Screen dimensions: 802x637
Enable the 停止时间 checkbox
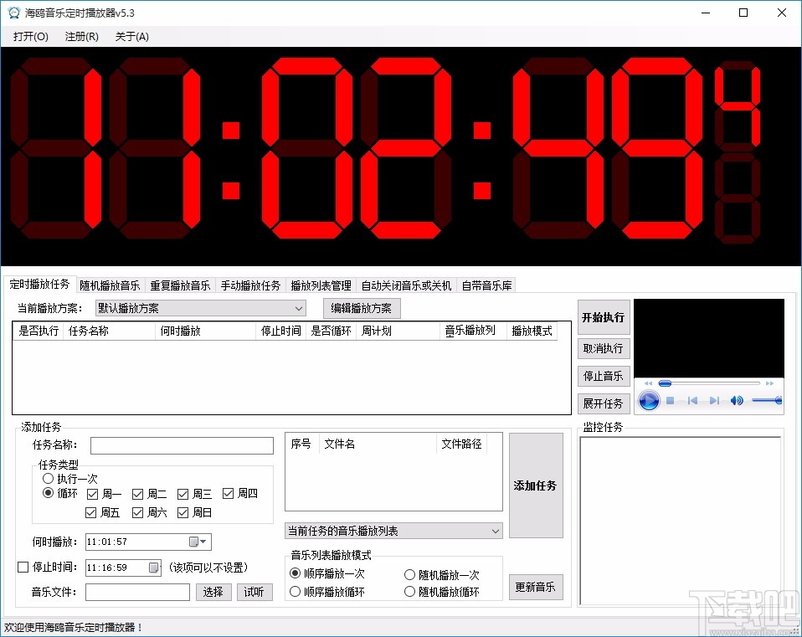tap(22, 568)
